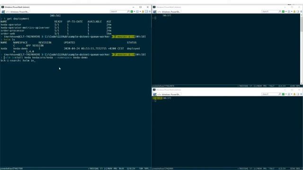Open the hamburger menu in left window toolbar
The image size is (303, 170).
(x=150, y=11)
